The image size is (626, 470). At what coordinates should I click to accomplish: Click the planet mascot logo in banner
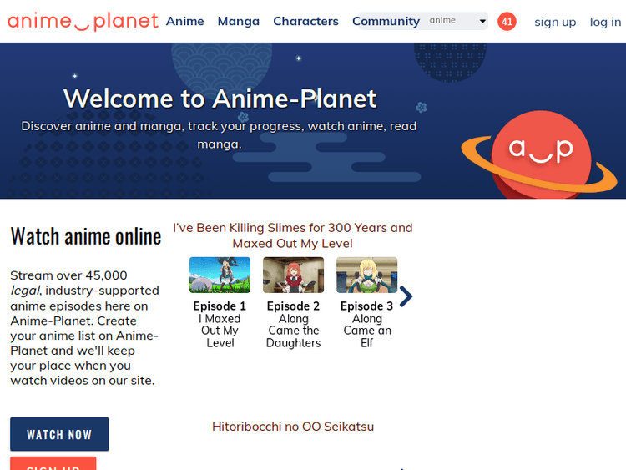539,154
